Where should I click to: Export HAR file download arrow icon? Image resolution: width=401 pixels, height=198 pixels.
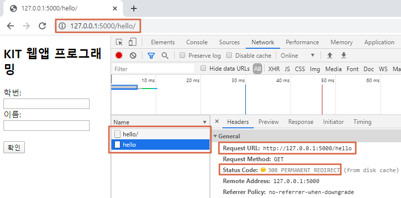(344, 55)
